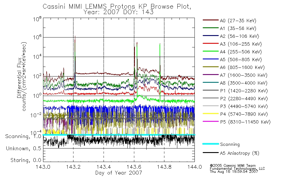The width and height of the screenshot is (286, 180).
Task: Click the Cassini MIMI Team copyright text
Action: point(233,166)
